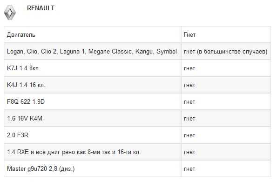Screen dimensions: 277x182
Task: Click гнет value for F8Q 622 row
Action: tap(226, 101)
